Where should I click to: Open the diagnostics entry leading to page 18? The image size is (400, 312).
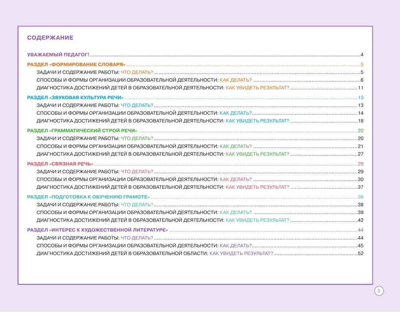tap(162, 121)
